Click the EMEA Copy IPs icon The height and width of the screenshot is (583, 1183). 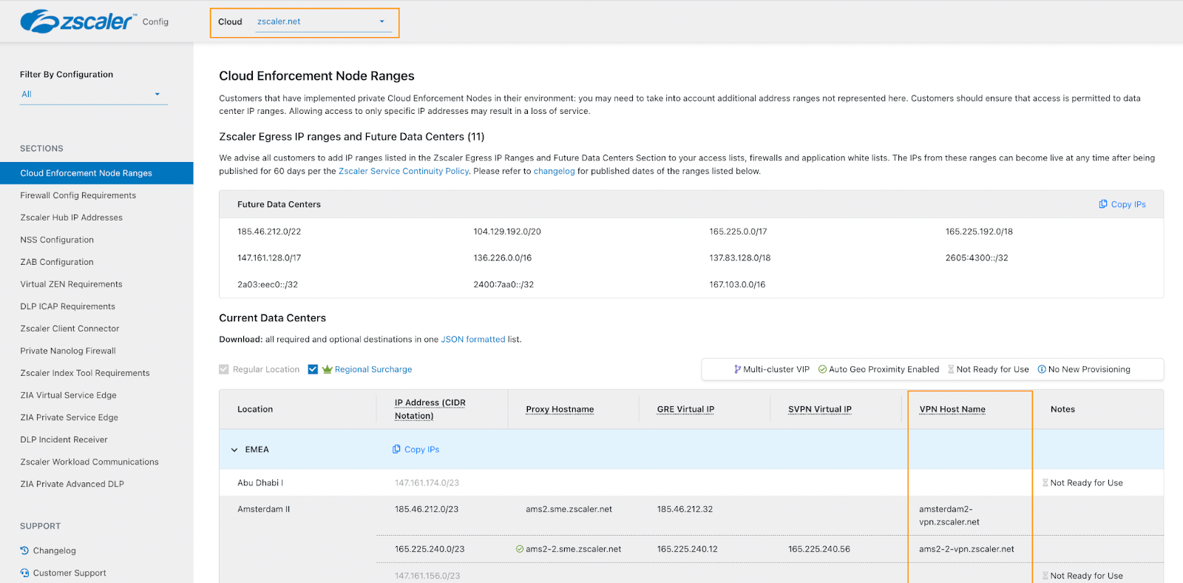coord(396,449)
